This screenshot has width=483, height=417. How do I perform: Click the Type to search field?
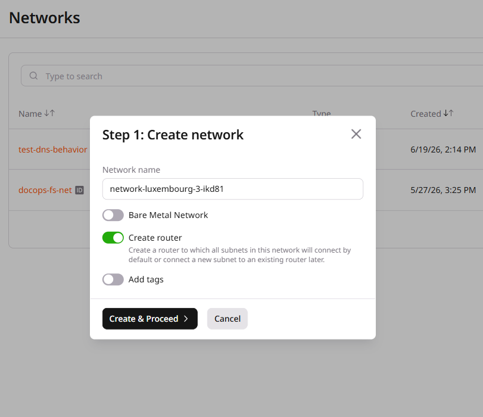click(252, 76)
